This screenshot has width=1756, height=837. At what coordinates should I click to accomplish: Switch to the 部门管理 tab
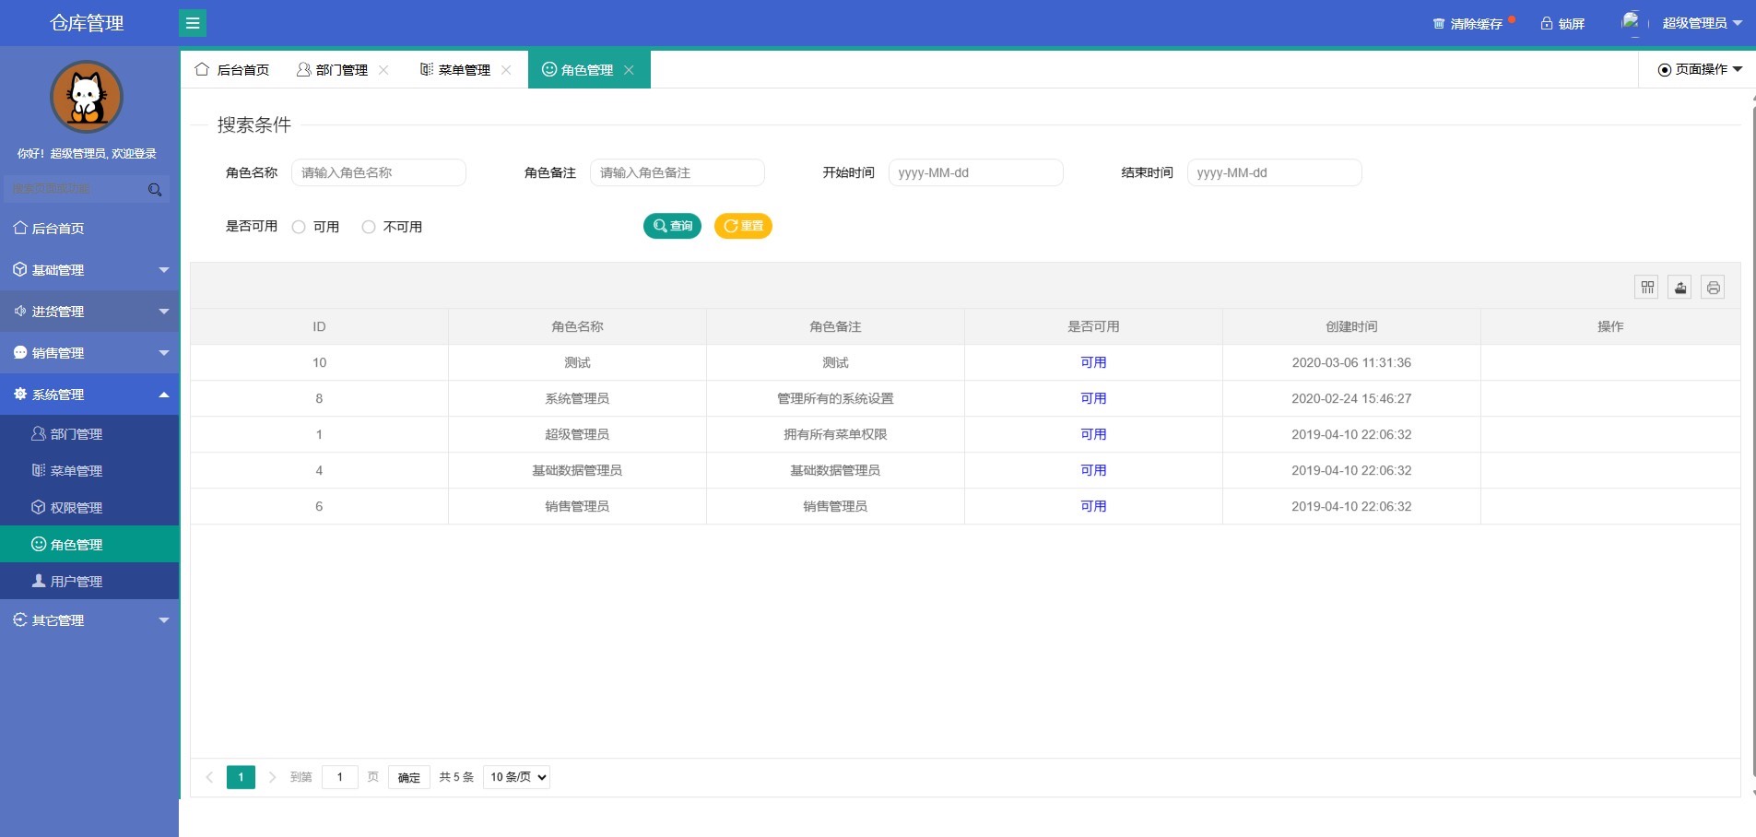[x=333, y=70]
